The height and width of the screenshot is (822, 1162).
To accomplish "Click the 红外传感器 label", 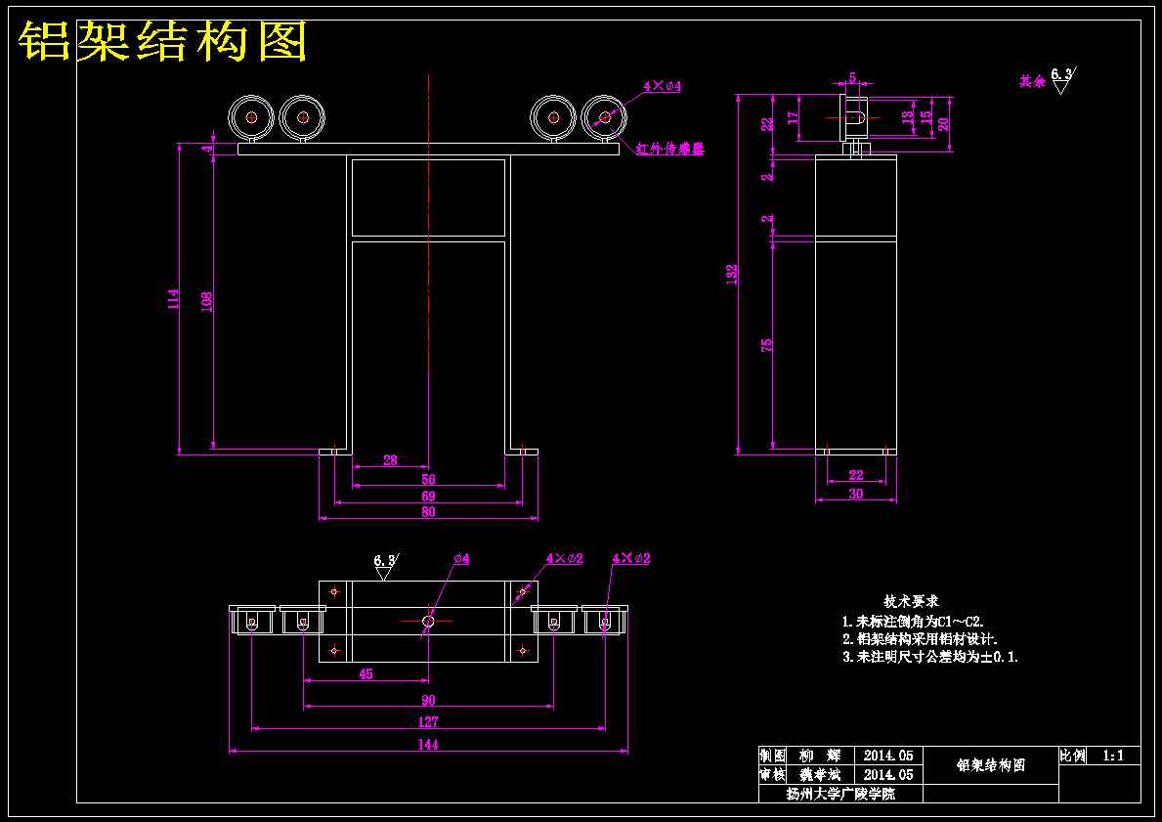I will (670, 149).
